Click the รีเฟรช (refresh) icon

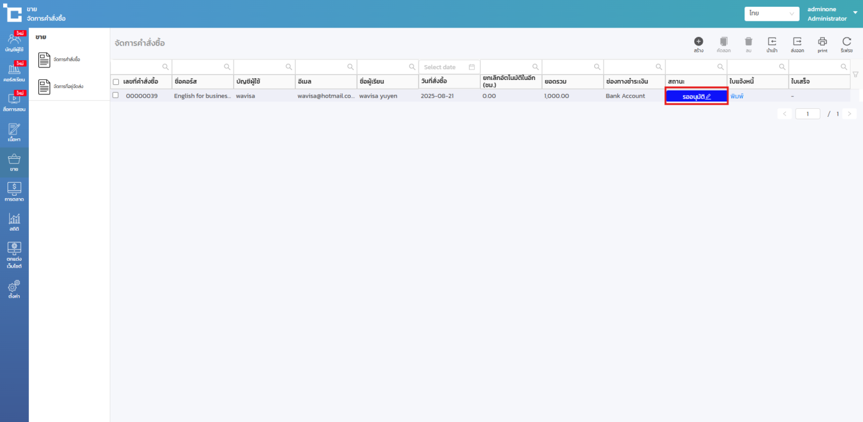click(846, 42)
